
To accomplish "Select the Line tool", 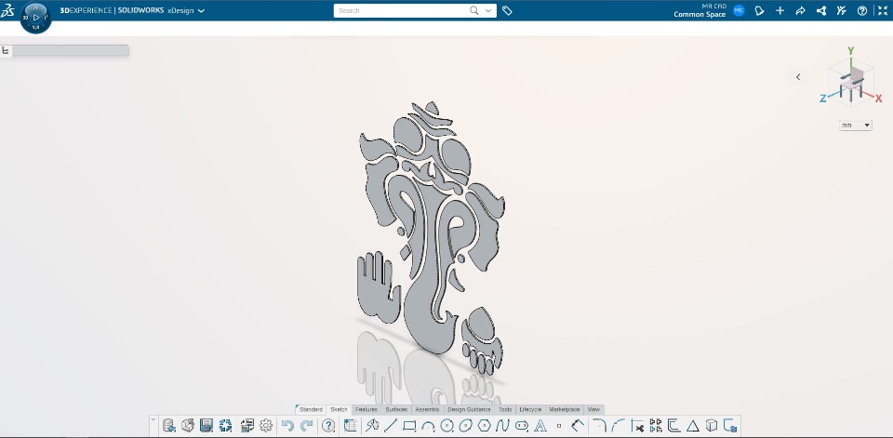I will tap(391, 426).
